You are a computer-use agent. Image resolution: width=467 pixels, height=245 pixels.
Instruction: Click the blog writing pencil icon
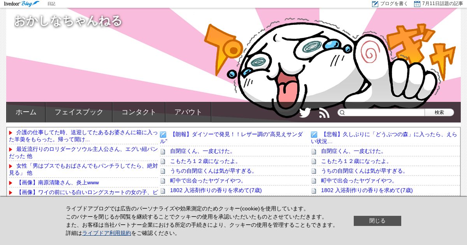375,4
